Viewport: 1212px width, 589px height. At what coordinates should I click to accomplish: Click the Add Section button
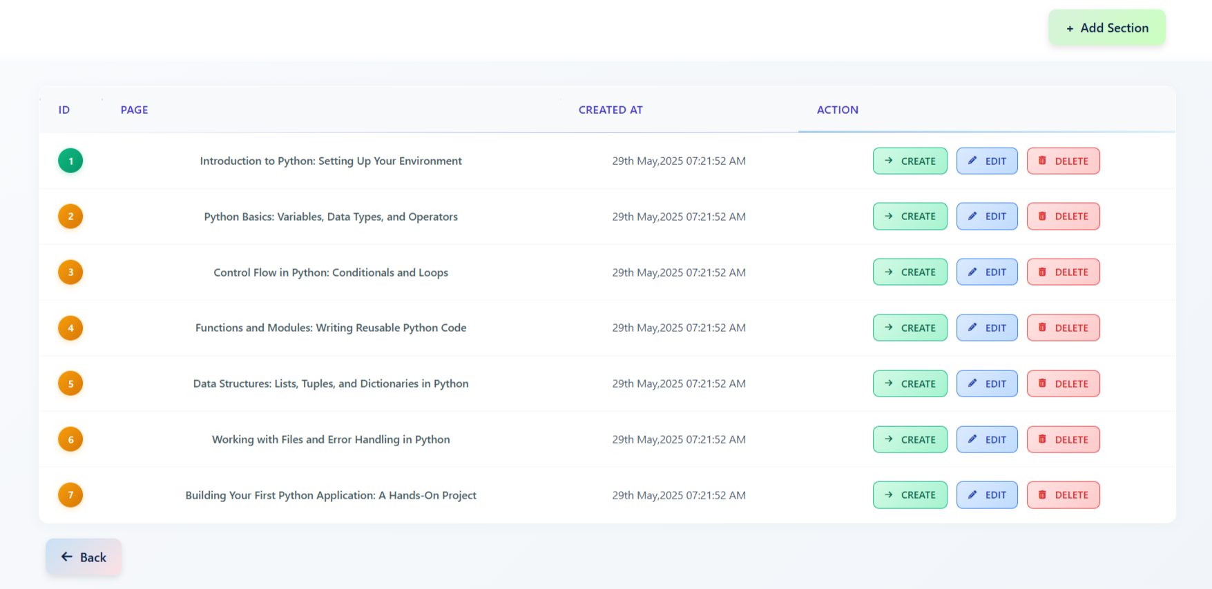pyautogui.click(x=1106, y=28)
